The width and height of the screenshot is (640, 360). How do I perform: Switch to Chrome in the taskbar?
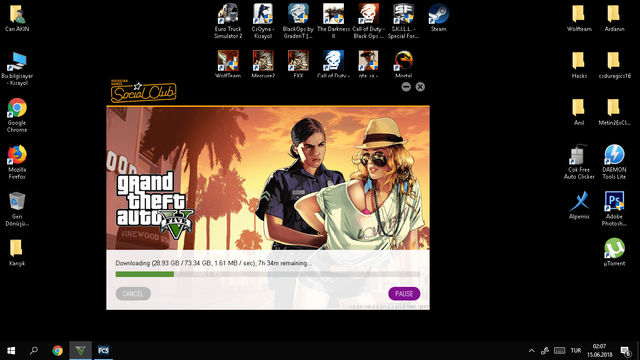click(58, 351)
